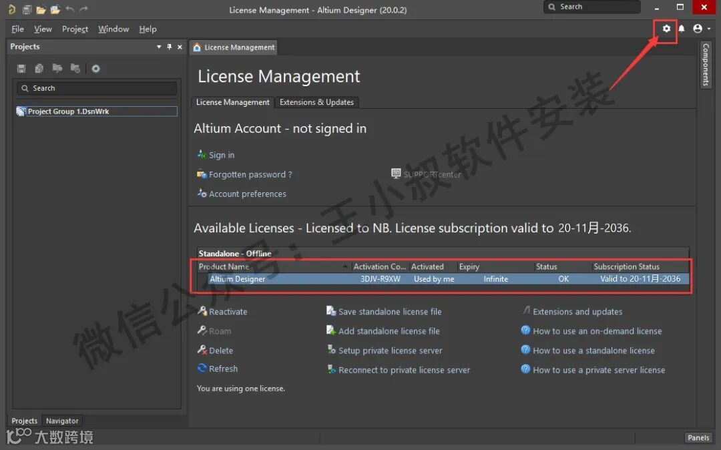Viewport: 721px width, 450px height.
Task: Click the Altium logo icon in title bar
Action: tap(11, 9)
